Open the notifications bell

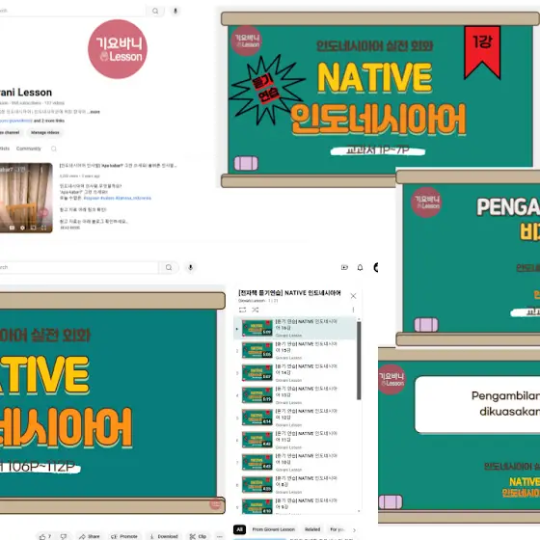360,267
